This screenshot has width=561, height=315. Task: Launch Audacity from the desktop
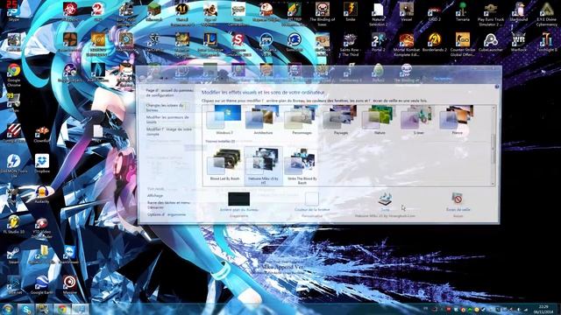(42, 194)
